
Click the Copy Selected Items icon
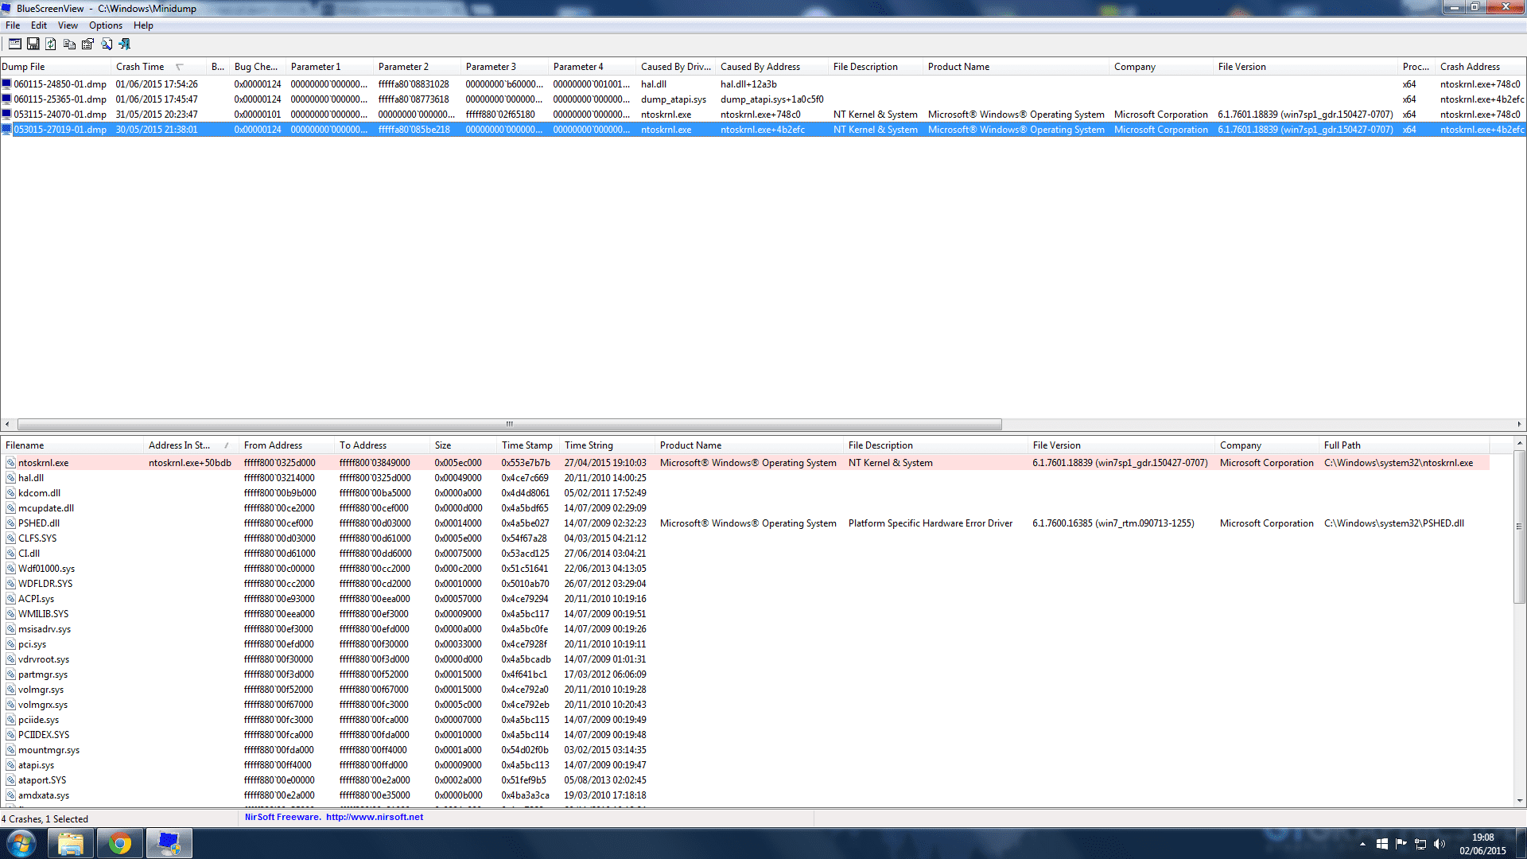tap(69, 44)
